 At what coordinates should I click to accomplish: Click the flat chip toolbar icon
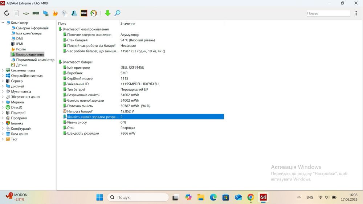26,13
